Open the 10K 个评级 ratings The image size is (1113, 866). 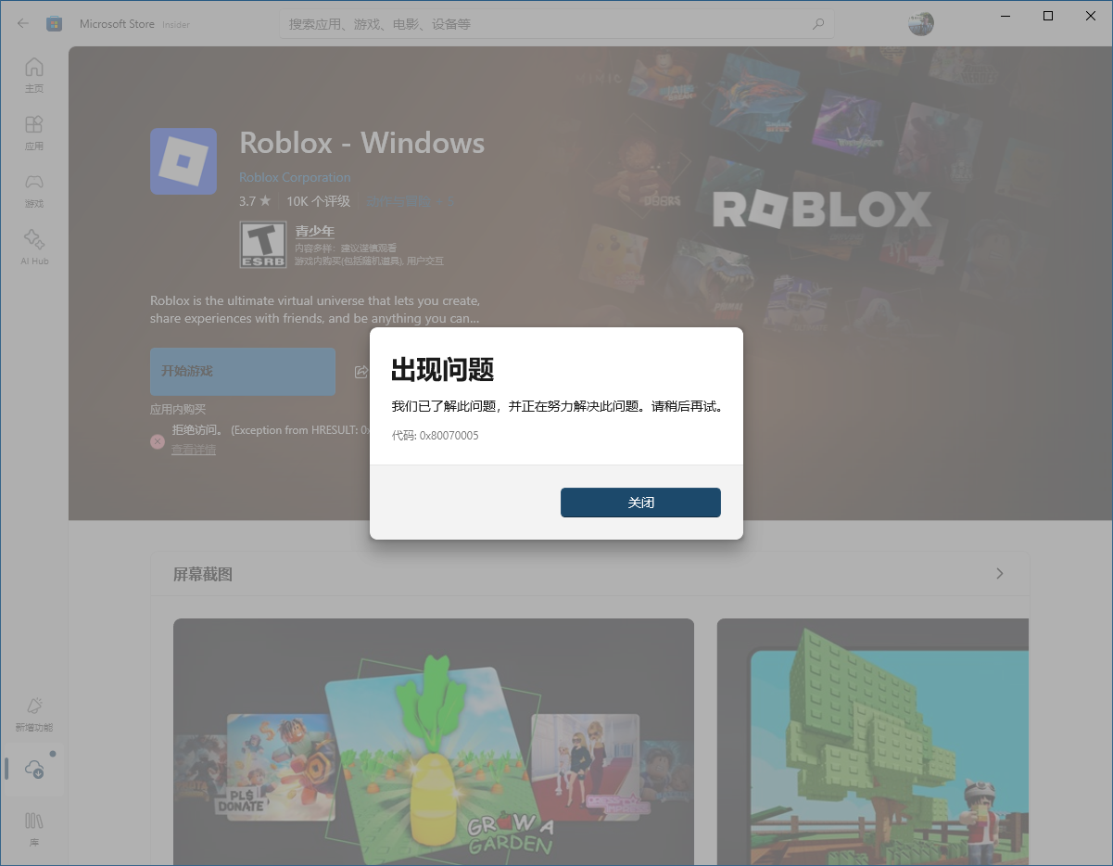click(318, 201)
